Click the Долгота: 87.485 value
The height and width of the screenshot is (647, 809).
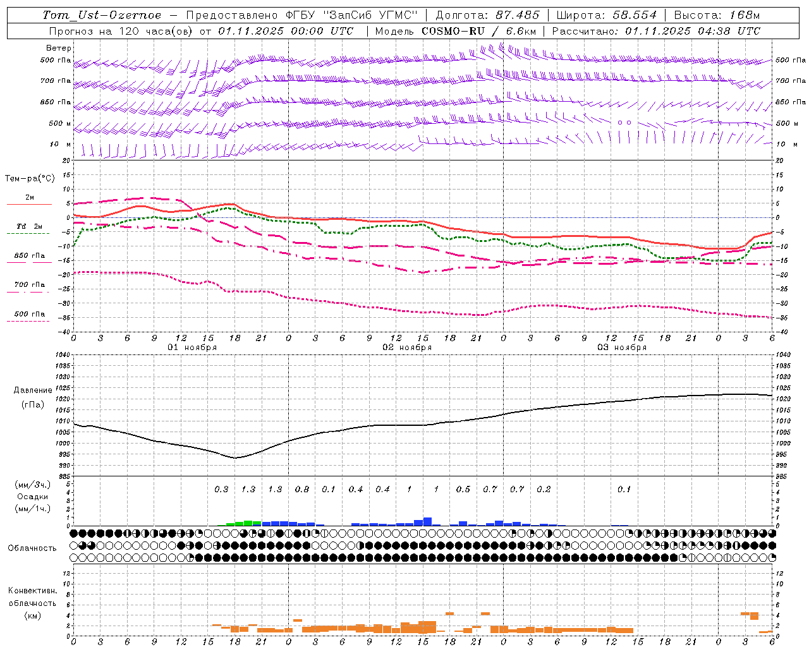488,15
